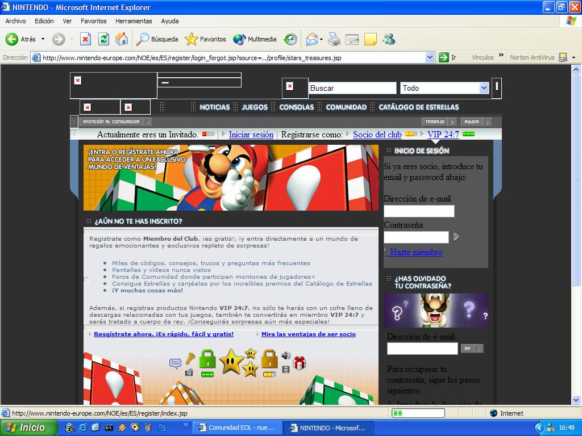Click the page scrollbar down arrow
The image size is (582, 436).
(x=576, y=400)
